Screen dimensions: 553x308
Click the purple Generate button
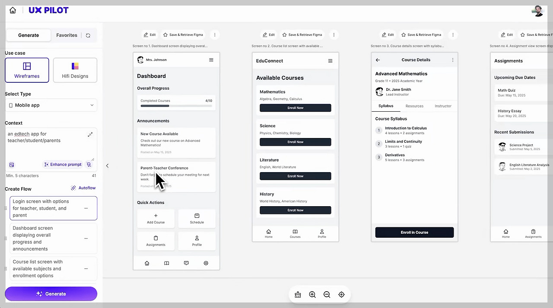[51, 294]
